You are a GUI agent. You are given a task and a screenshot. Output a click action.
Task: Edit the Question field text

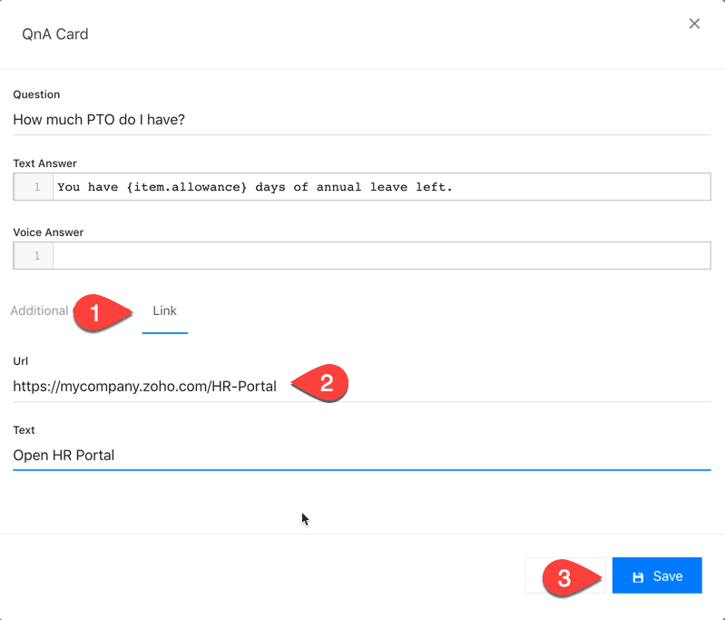361,120
